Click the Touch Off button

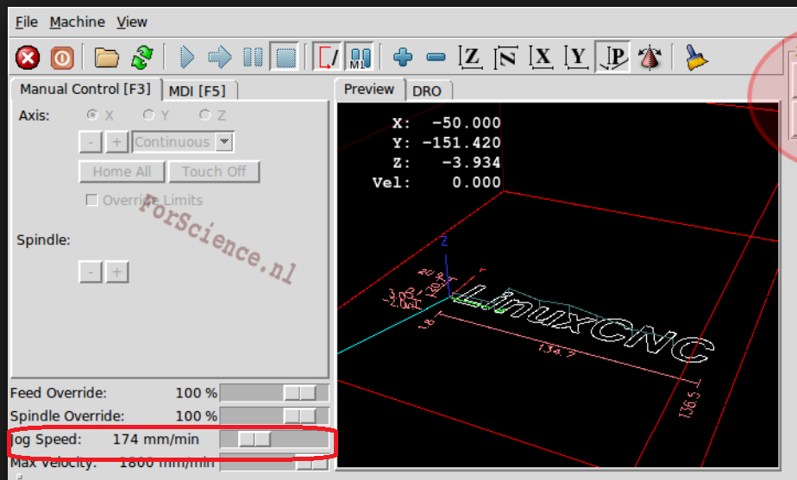tap(214, 171)
